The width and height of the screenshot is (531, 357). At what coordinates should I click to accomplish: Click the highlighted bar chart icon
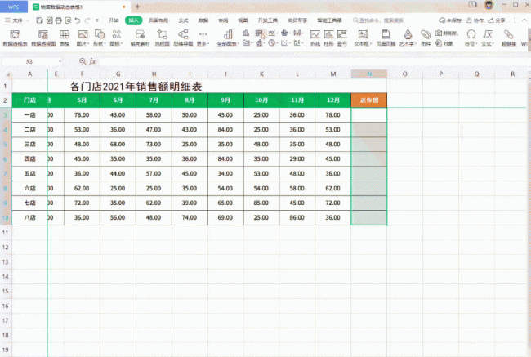tap(260, 33)
